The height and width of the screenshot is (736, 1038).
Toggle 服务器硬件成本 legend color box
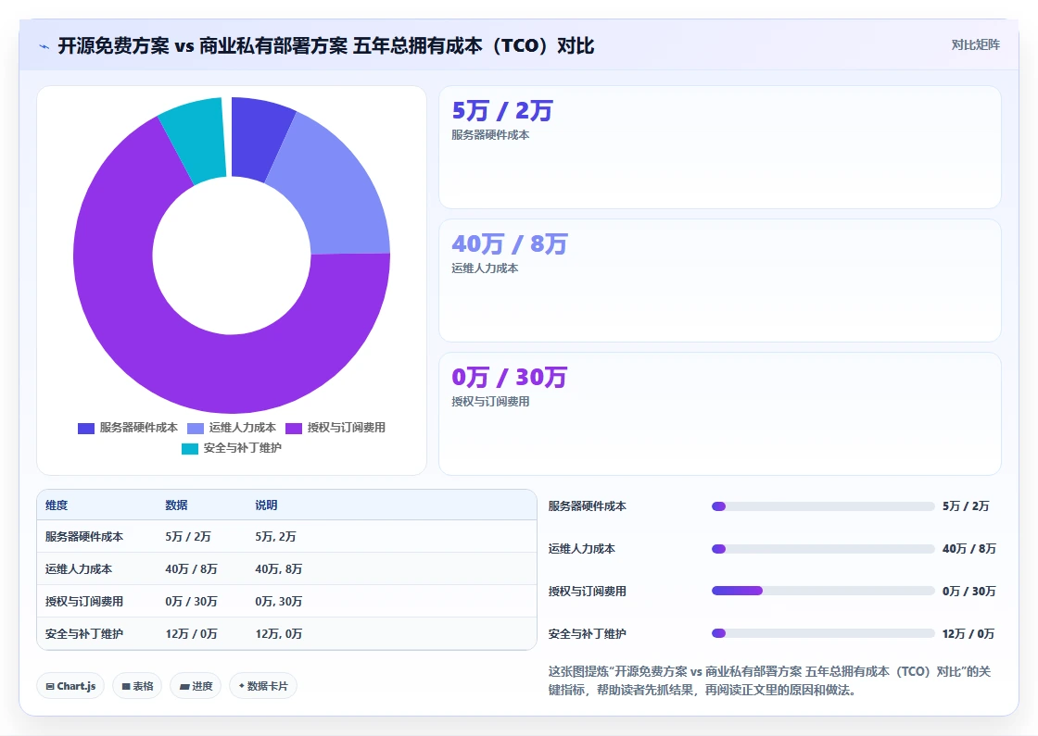86,429
